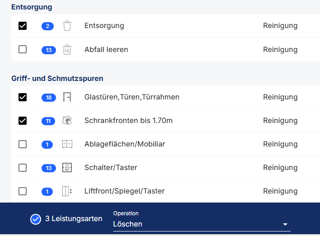The height and width of the screenshot is (236, 320).
Task: Check the Liftfront/Spiegel/Taster checkbox
Action: click(23, 191)
